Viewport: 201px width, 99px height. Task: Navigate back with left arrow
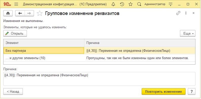20,13
